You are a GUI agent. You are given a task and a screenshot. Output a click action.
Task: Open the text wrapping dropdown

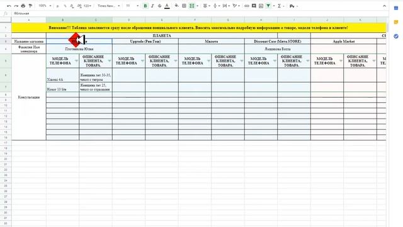coord(226,6)
